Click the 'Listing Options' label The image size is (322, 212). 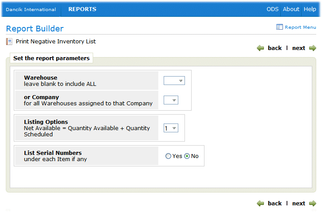(46, 122)
